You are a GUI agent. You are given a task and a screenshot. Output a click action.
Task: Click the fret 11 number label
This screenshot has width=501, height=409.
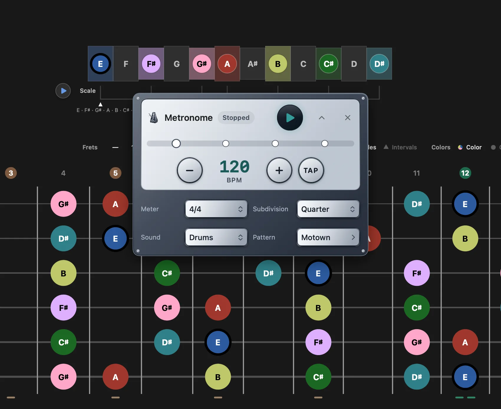point(416,173)
